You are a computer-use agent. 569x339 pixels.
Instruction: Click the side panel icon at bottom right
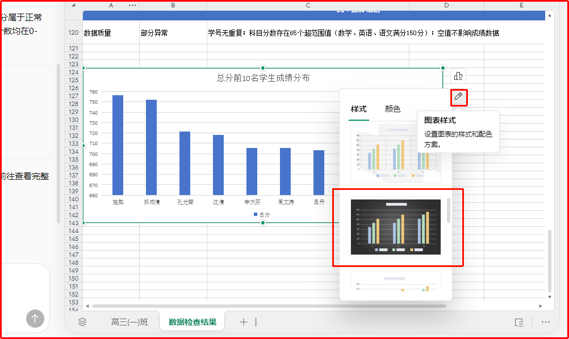518,321
